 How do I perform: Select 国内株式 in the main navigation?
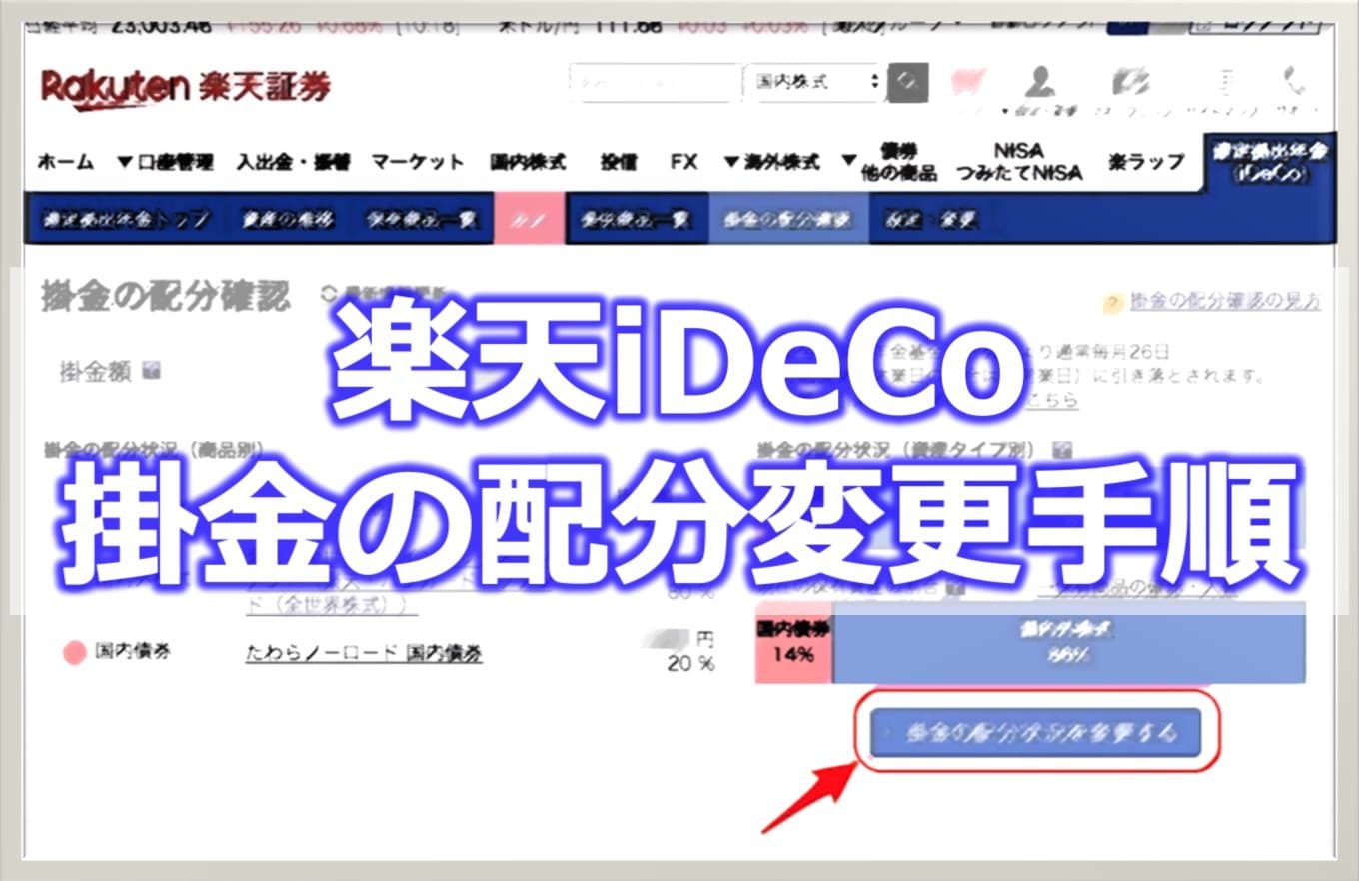(x=528, y=162)
